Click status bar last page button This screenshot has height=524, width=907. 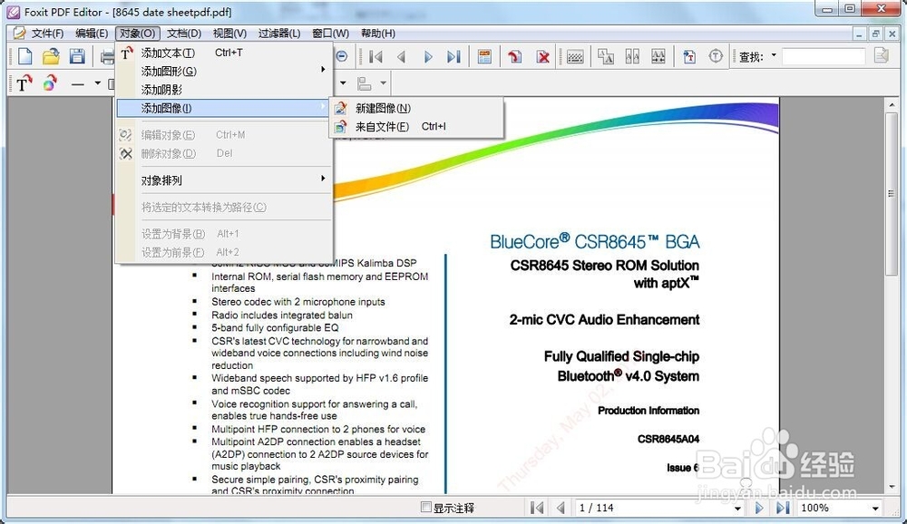pyautogui.click(x=783, y=508)
